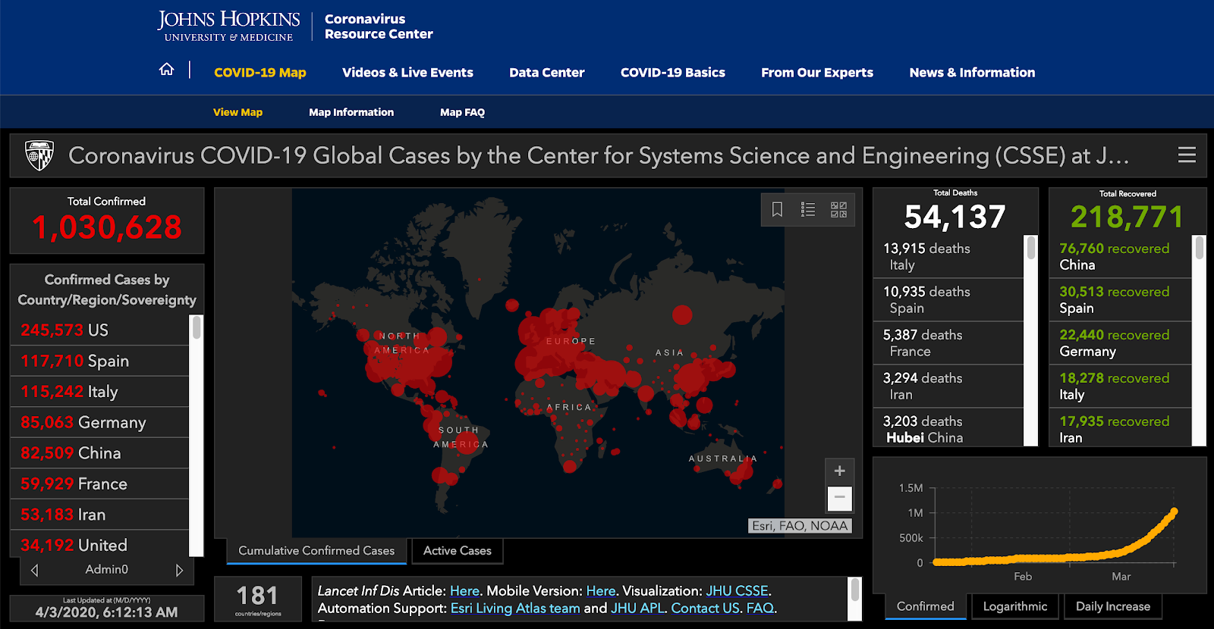The width and height of the screenshot is (1214, 629).
Task: Select Italy with 115,242 confirmed cases
Action: pos(99,392)
